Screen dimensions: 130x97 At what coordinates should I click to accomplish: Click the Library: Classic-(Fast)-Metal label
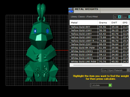pos(84,17)
